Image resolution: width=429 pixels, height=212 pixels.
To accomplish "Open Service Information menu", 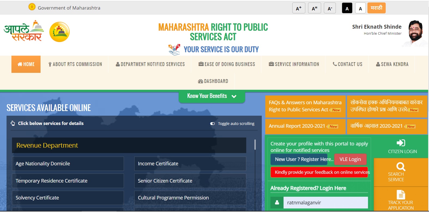I will tap(294, 64).
